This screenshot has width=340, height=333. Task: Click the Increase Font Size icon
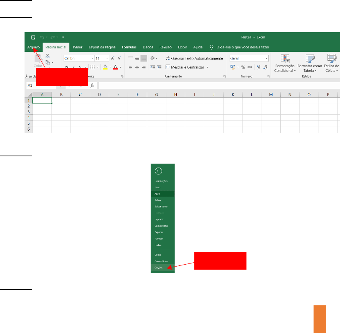click(x=113, y=58)
